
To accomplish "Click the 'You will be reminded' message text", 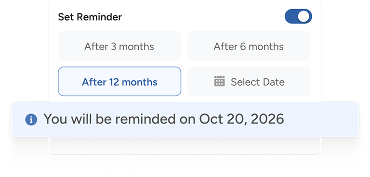I will coord(110,119).
